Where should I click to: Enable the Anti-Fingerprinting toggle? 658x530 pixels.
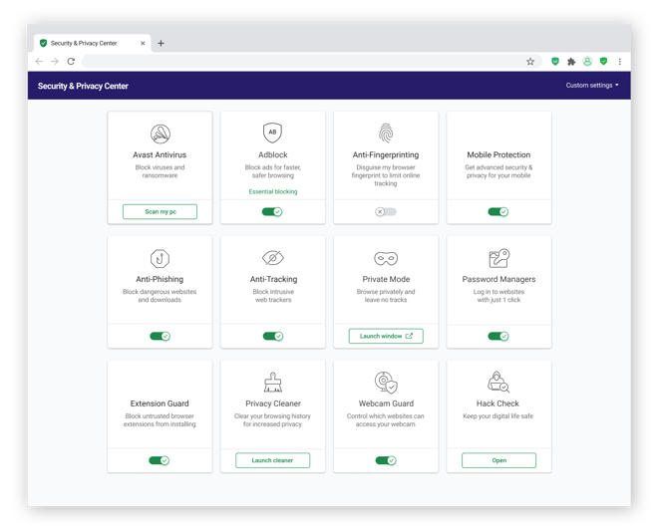point(386,212)
